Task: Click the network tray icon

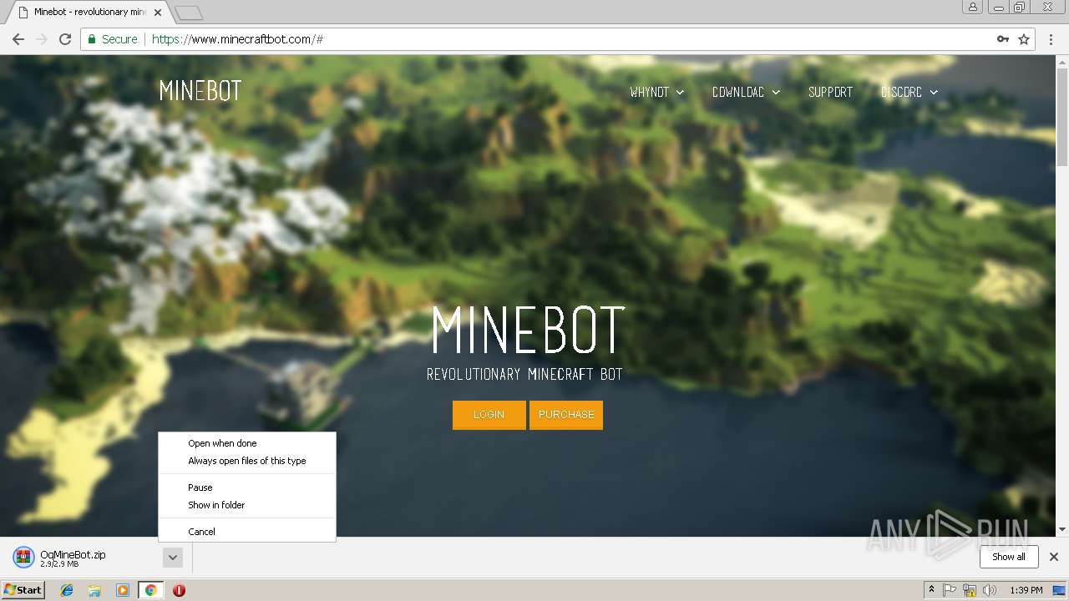Action: 970,590
